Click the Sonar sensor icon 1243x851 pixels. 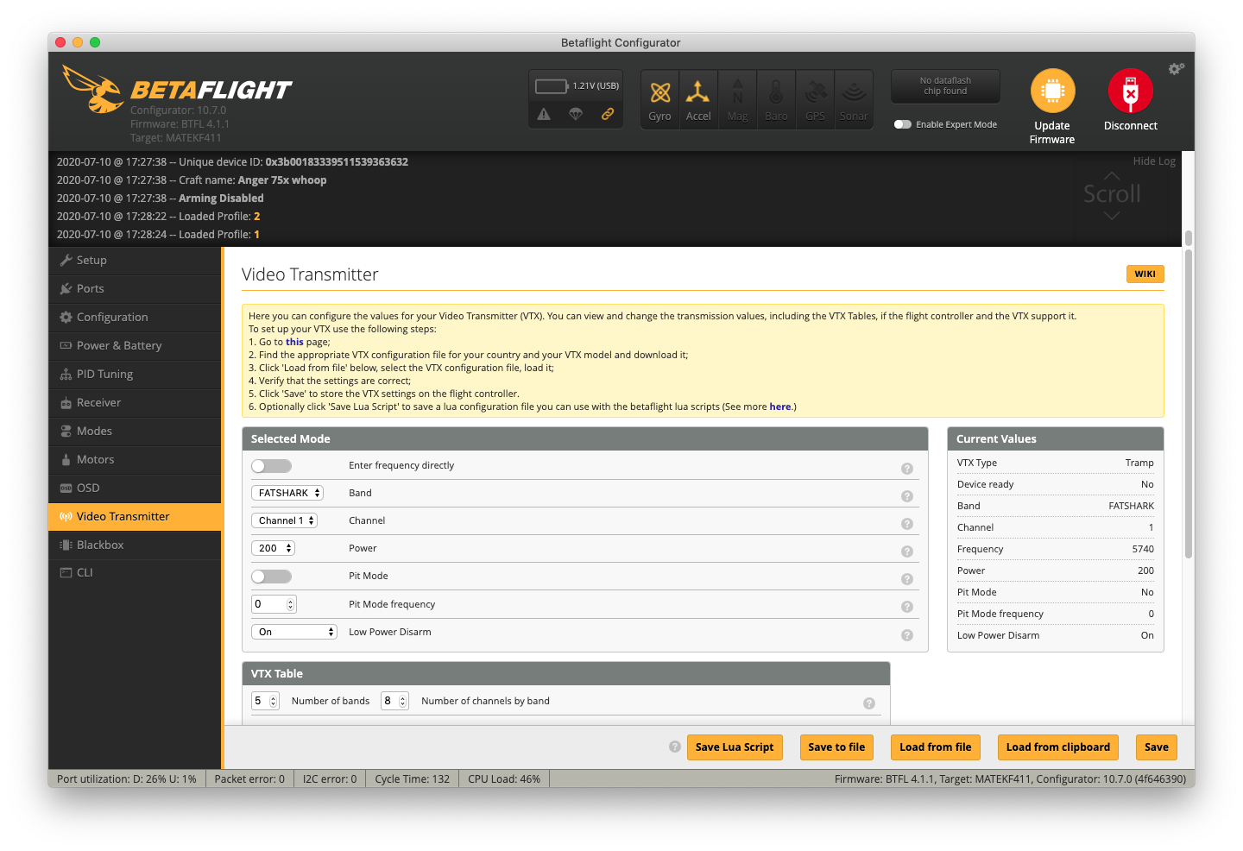854,99
